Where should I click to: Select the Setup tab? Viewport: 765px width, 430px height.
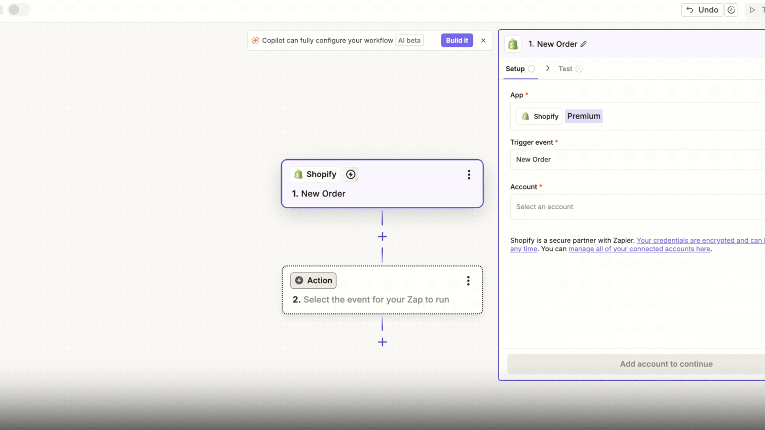point(514,68)
